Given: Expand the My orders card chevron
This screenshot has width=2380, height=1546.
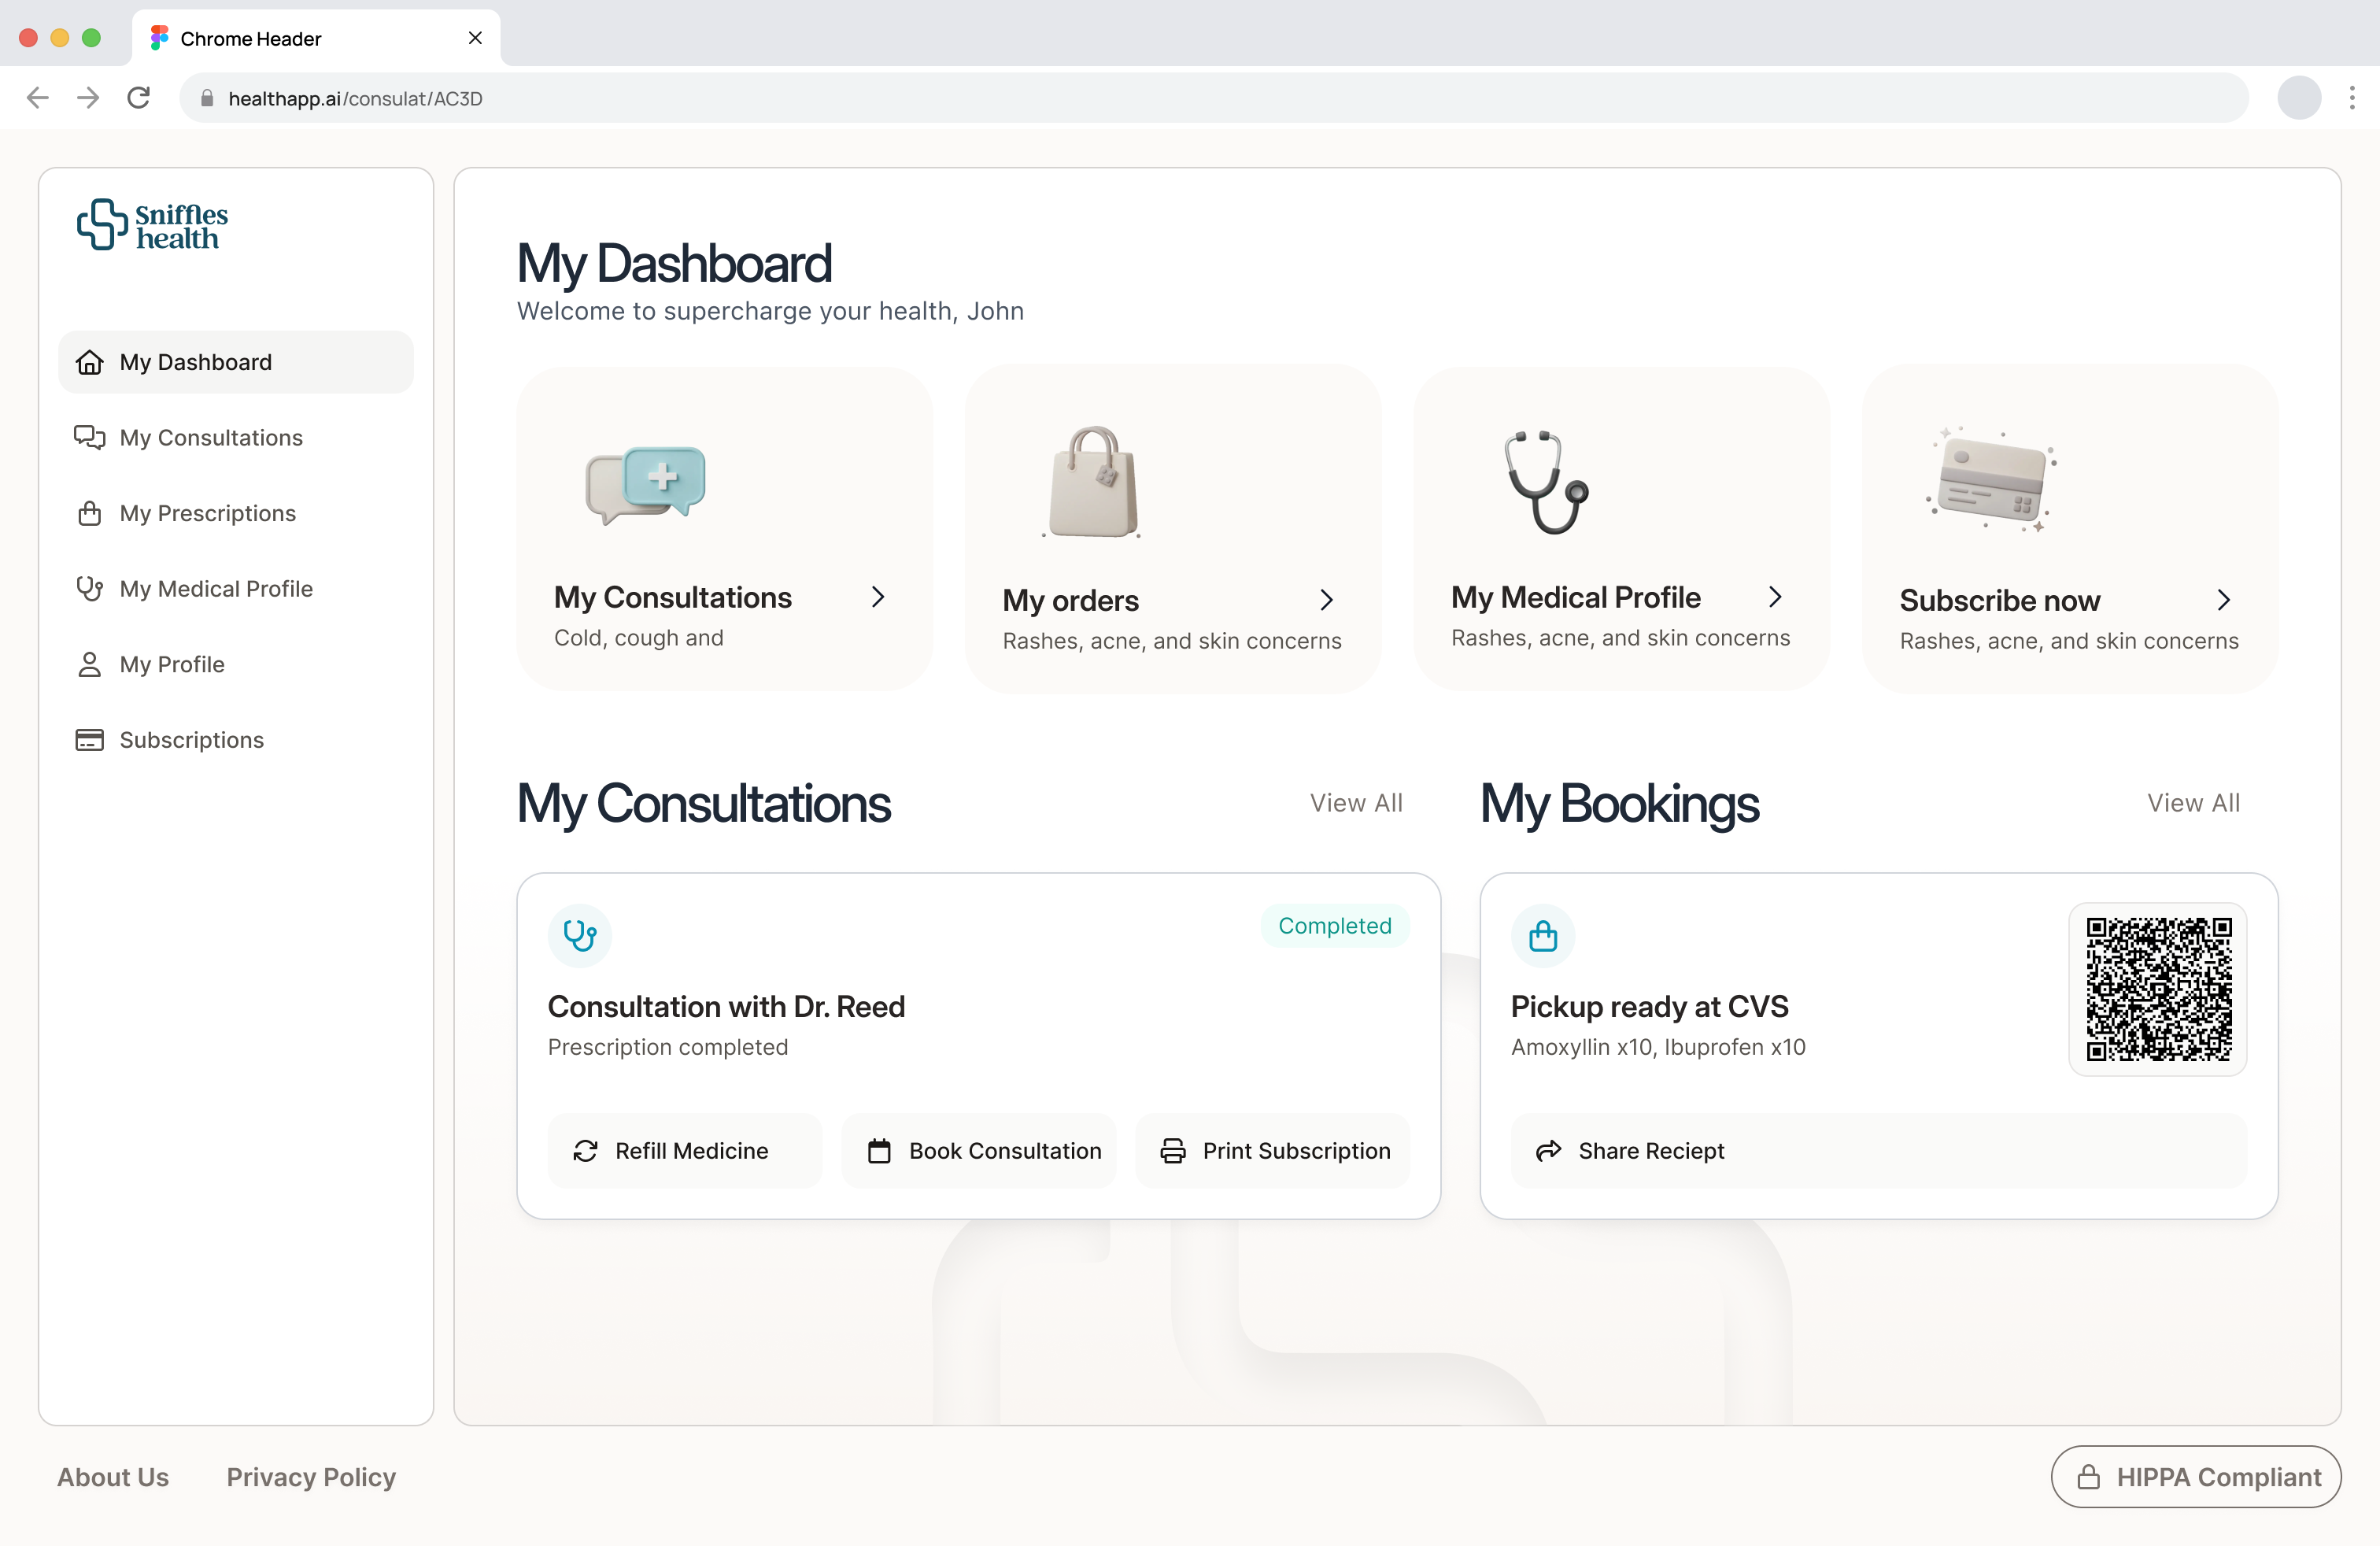Looking at the screenshot, I should (1327, 600).
